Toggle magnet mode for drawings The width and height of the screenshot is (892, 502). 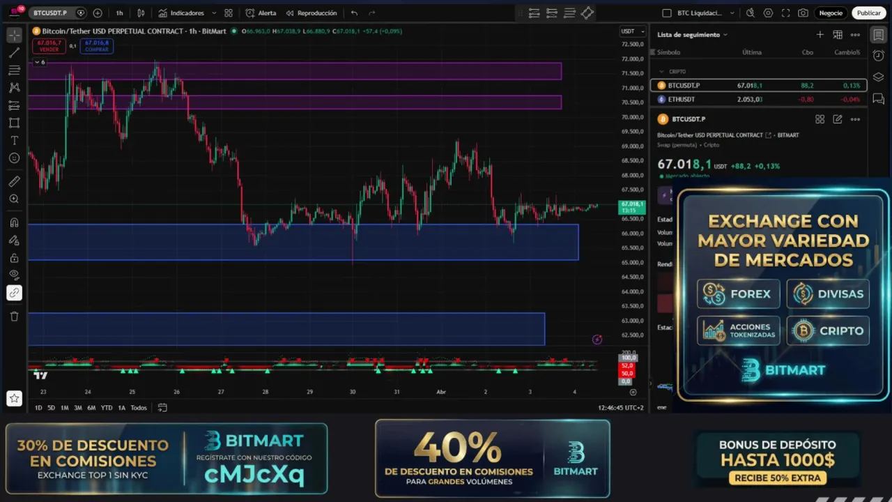point(14,223)
